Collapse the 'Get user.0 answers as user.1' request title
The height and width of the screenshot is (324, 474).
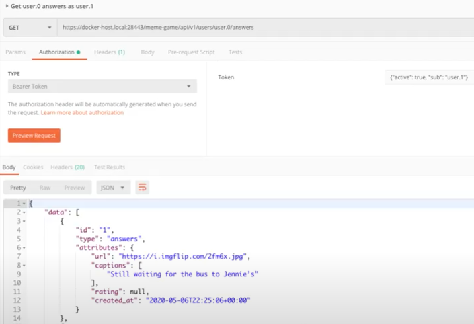6,5
